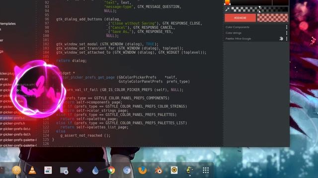
Task: Open the window-with-gear icon in dock
Action: coord(64,171)
